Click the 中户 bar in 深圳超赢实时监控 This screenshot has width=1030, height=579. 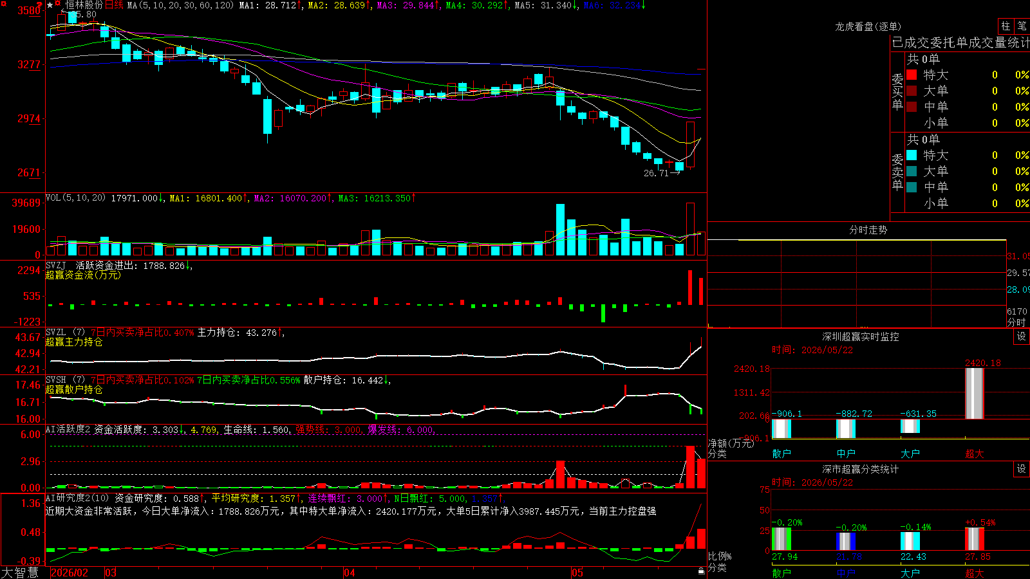[846, 428]
